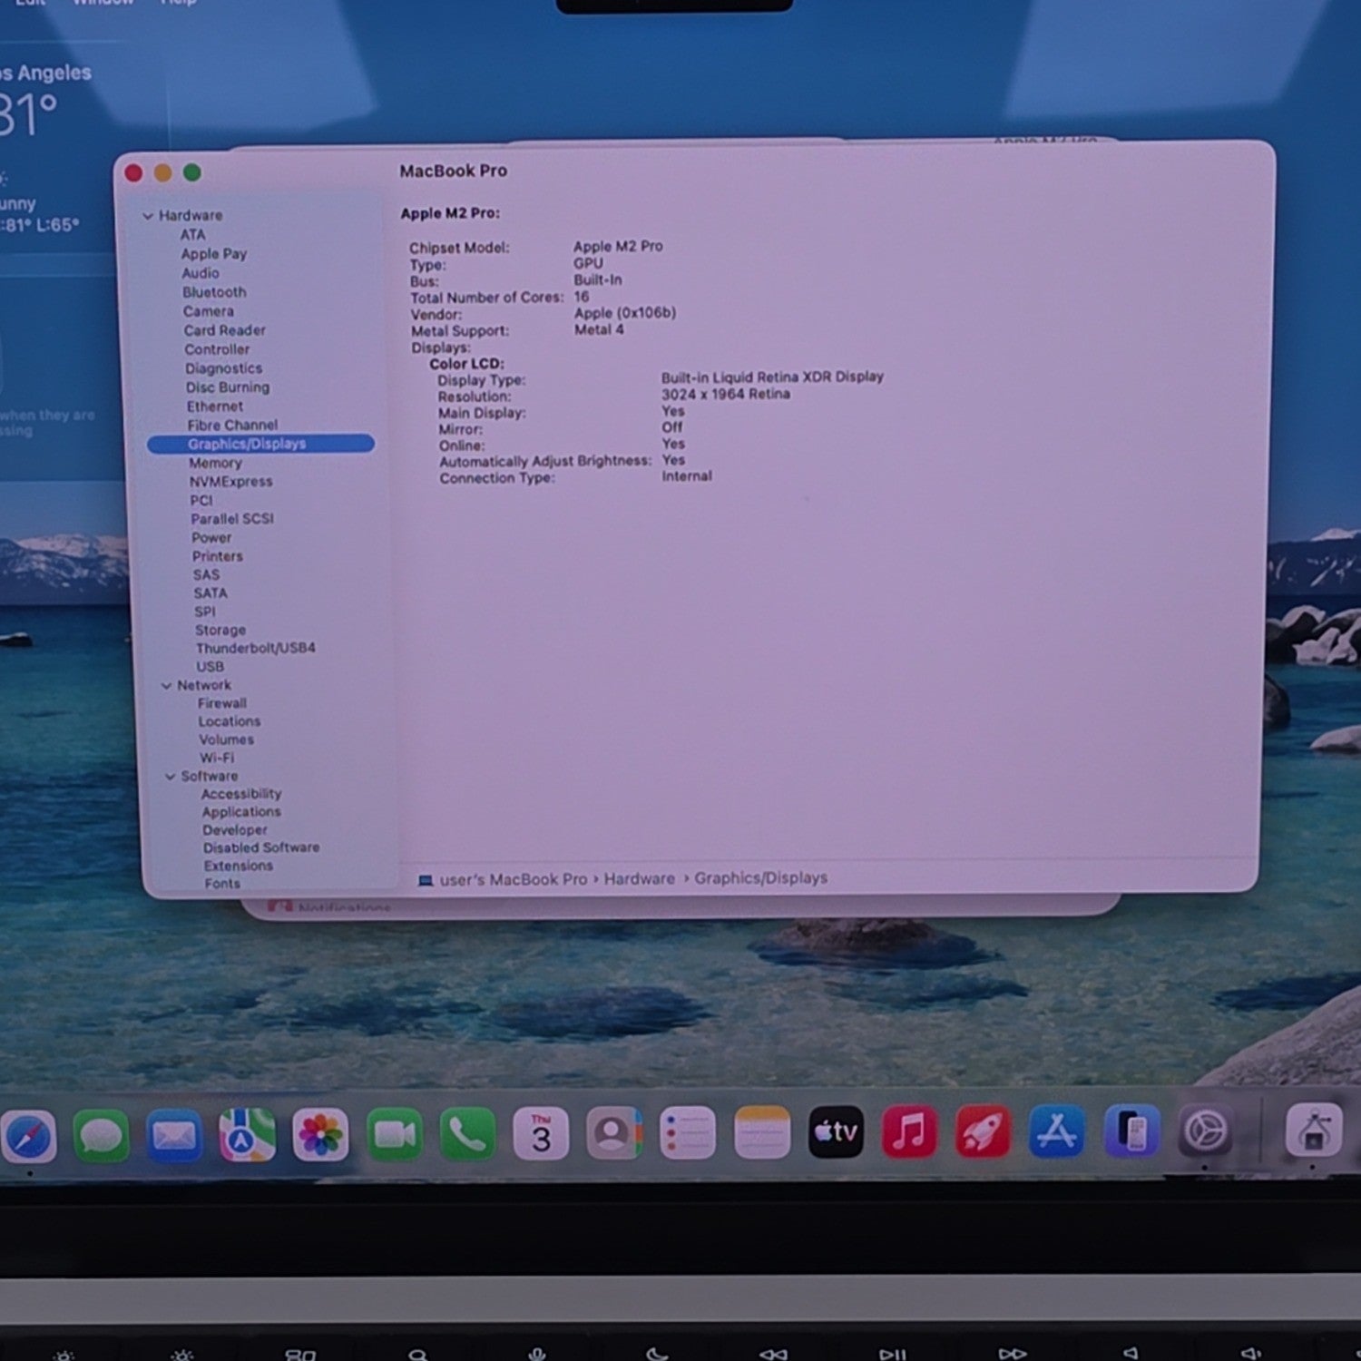Select Volumes under Network

pos(226,739)
